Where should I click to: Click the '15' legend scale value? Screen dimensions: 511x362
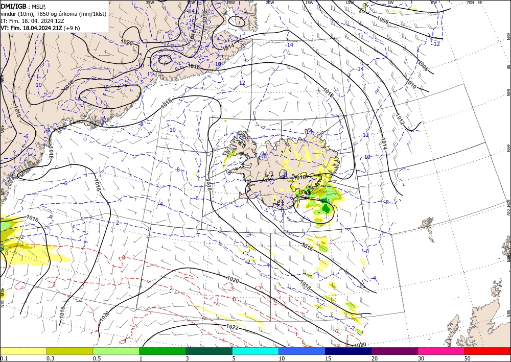(328, 358)
